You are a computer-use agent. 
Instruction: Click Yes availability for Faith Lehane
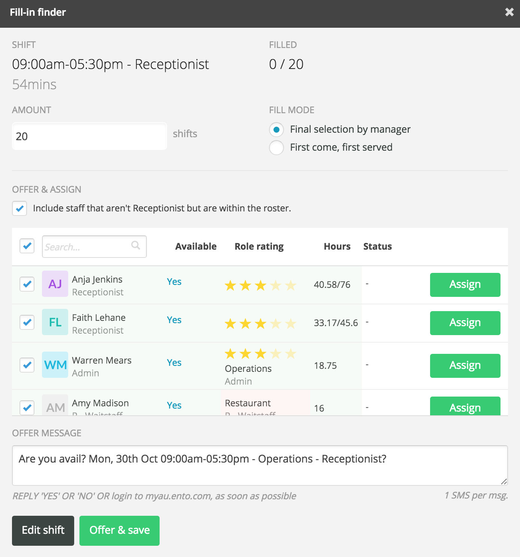(x=174, y=320)
